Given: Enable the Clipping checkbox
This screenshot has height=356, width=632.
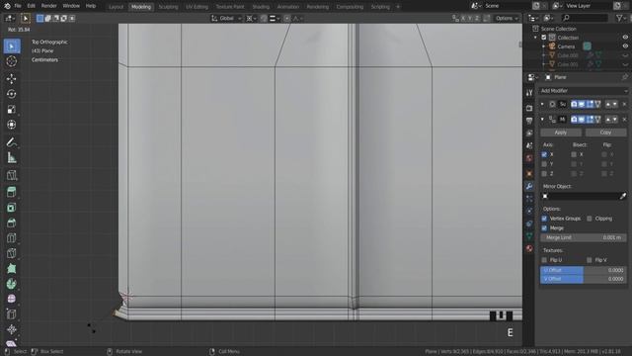Looking at the screenshot, I should point(590,219).
